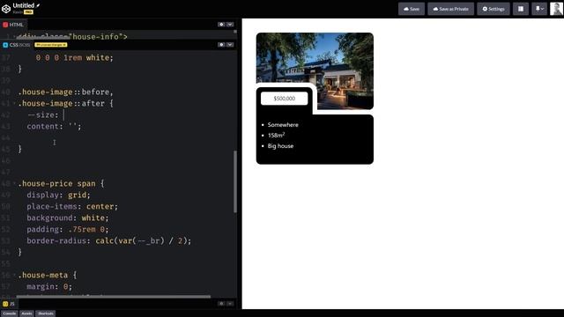Image resolution: width=564 pixels, height=317 pixels.
Task: Select the HTML editor tab
Action: (x=13, y=25)
